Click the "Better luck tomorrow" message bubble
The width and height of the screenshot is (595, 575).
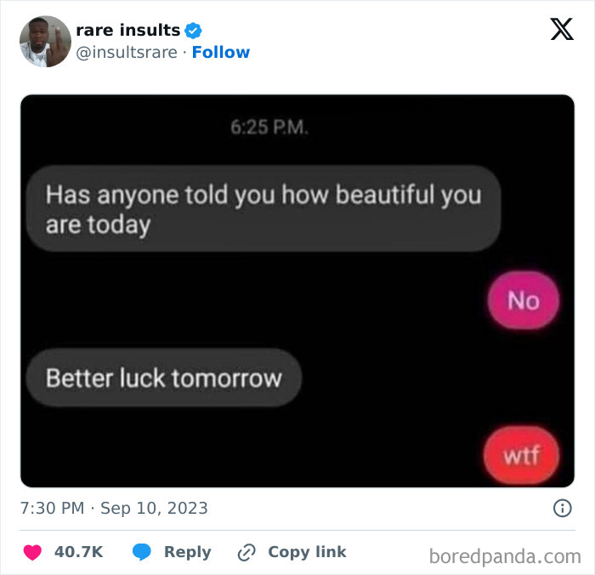point(163,378)
